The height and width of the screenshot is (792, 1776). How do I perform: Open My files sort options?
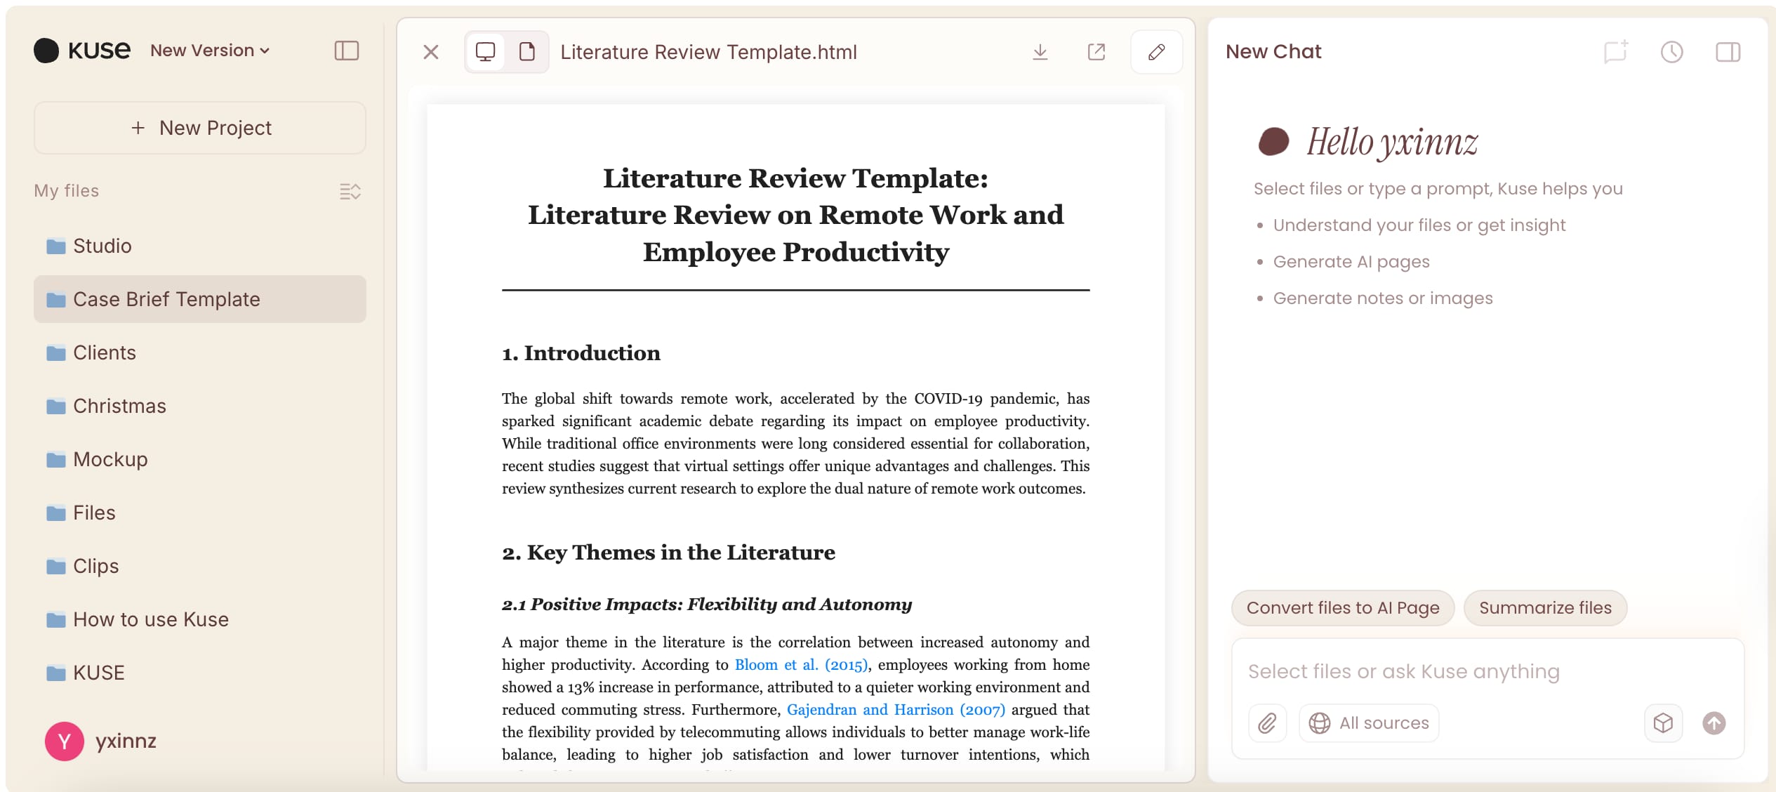tap(350, 191)
